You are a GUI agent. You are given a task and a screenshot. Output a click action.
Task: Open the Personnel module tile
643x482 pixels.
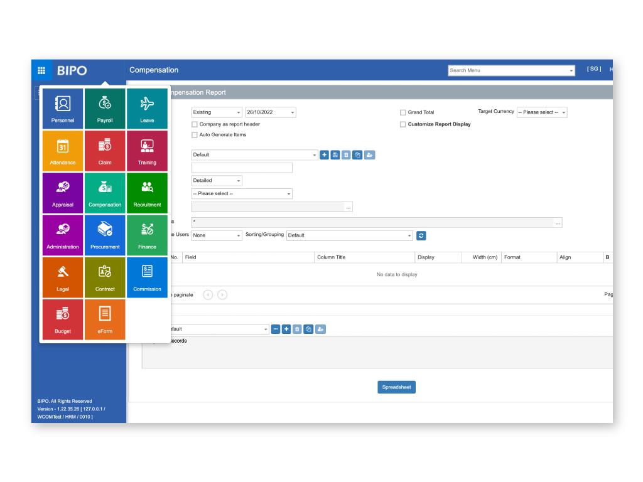[x=63, y=109]
